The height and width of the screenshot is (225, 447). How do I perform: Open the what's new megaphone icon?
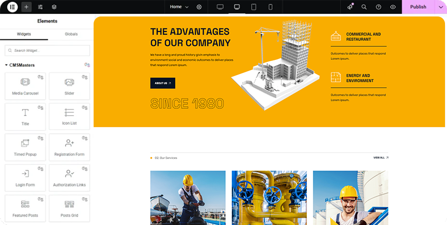coord(350,7)
